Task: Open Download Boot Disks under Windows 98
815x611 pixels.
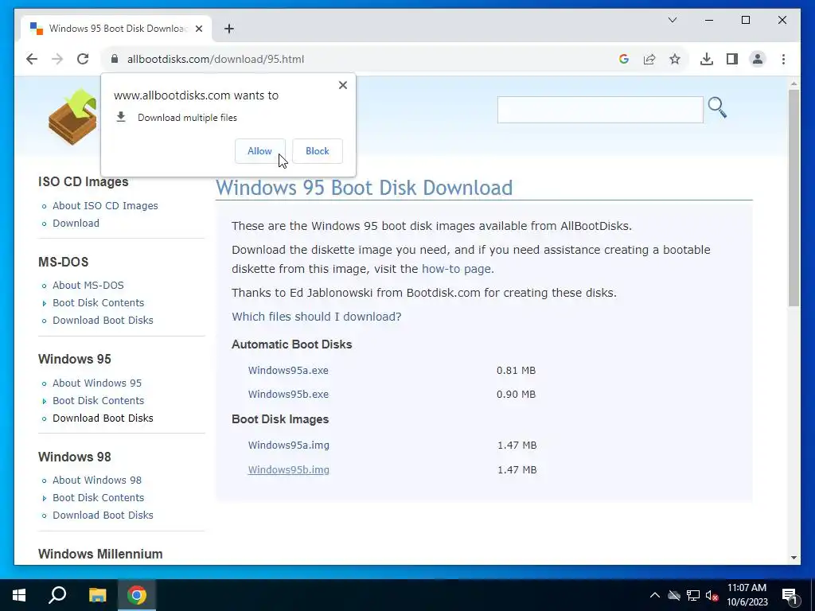Action: pos(103,516)
